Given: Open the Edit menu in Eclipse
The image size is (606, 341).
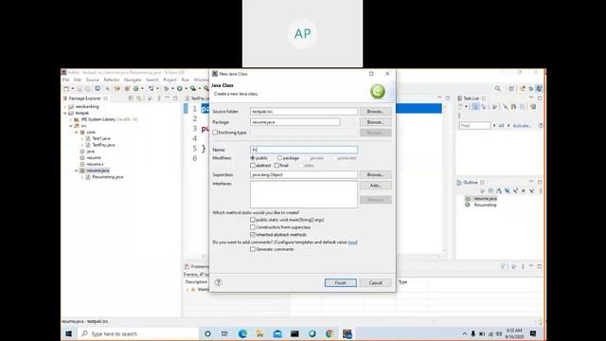Looking at the screenshot, I should [x=78, y=80].
